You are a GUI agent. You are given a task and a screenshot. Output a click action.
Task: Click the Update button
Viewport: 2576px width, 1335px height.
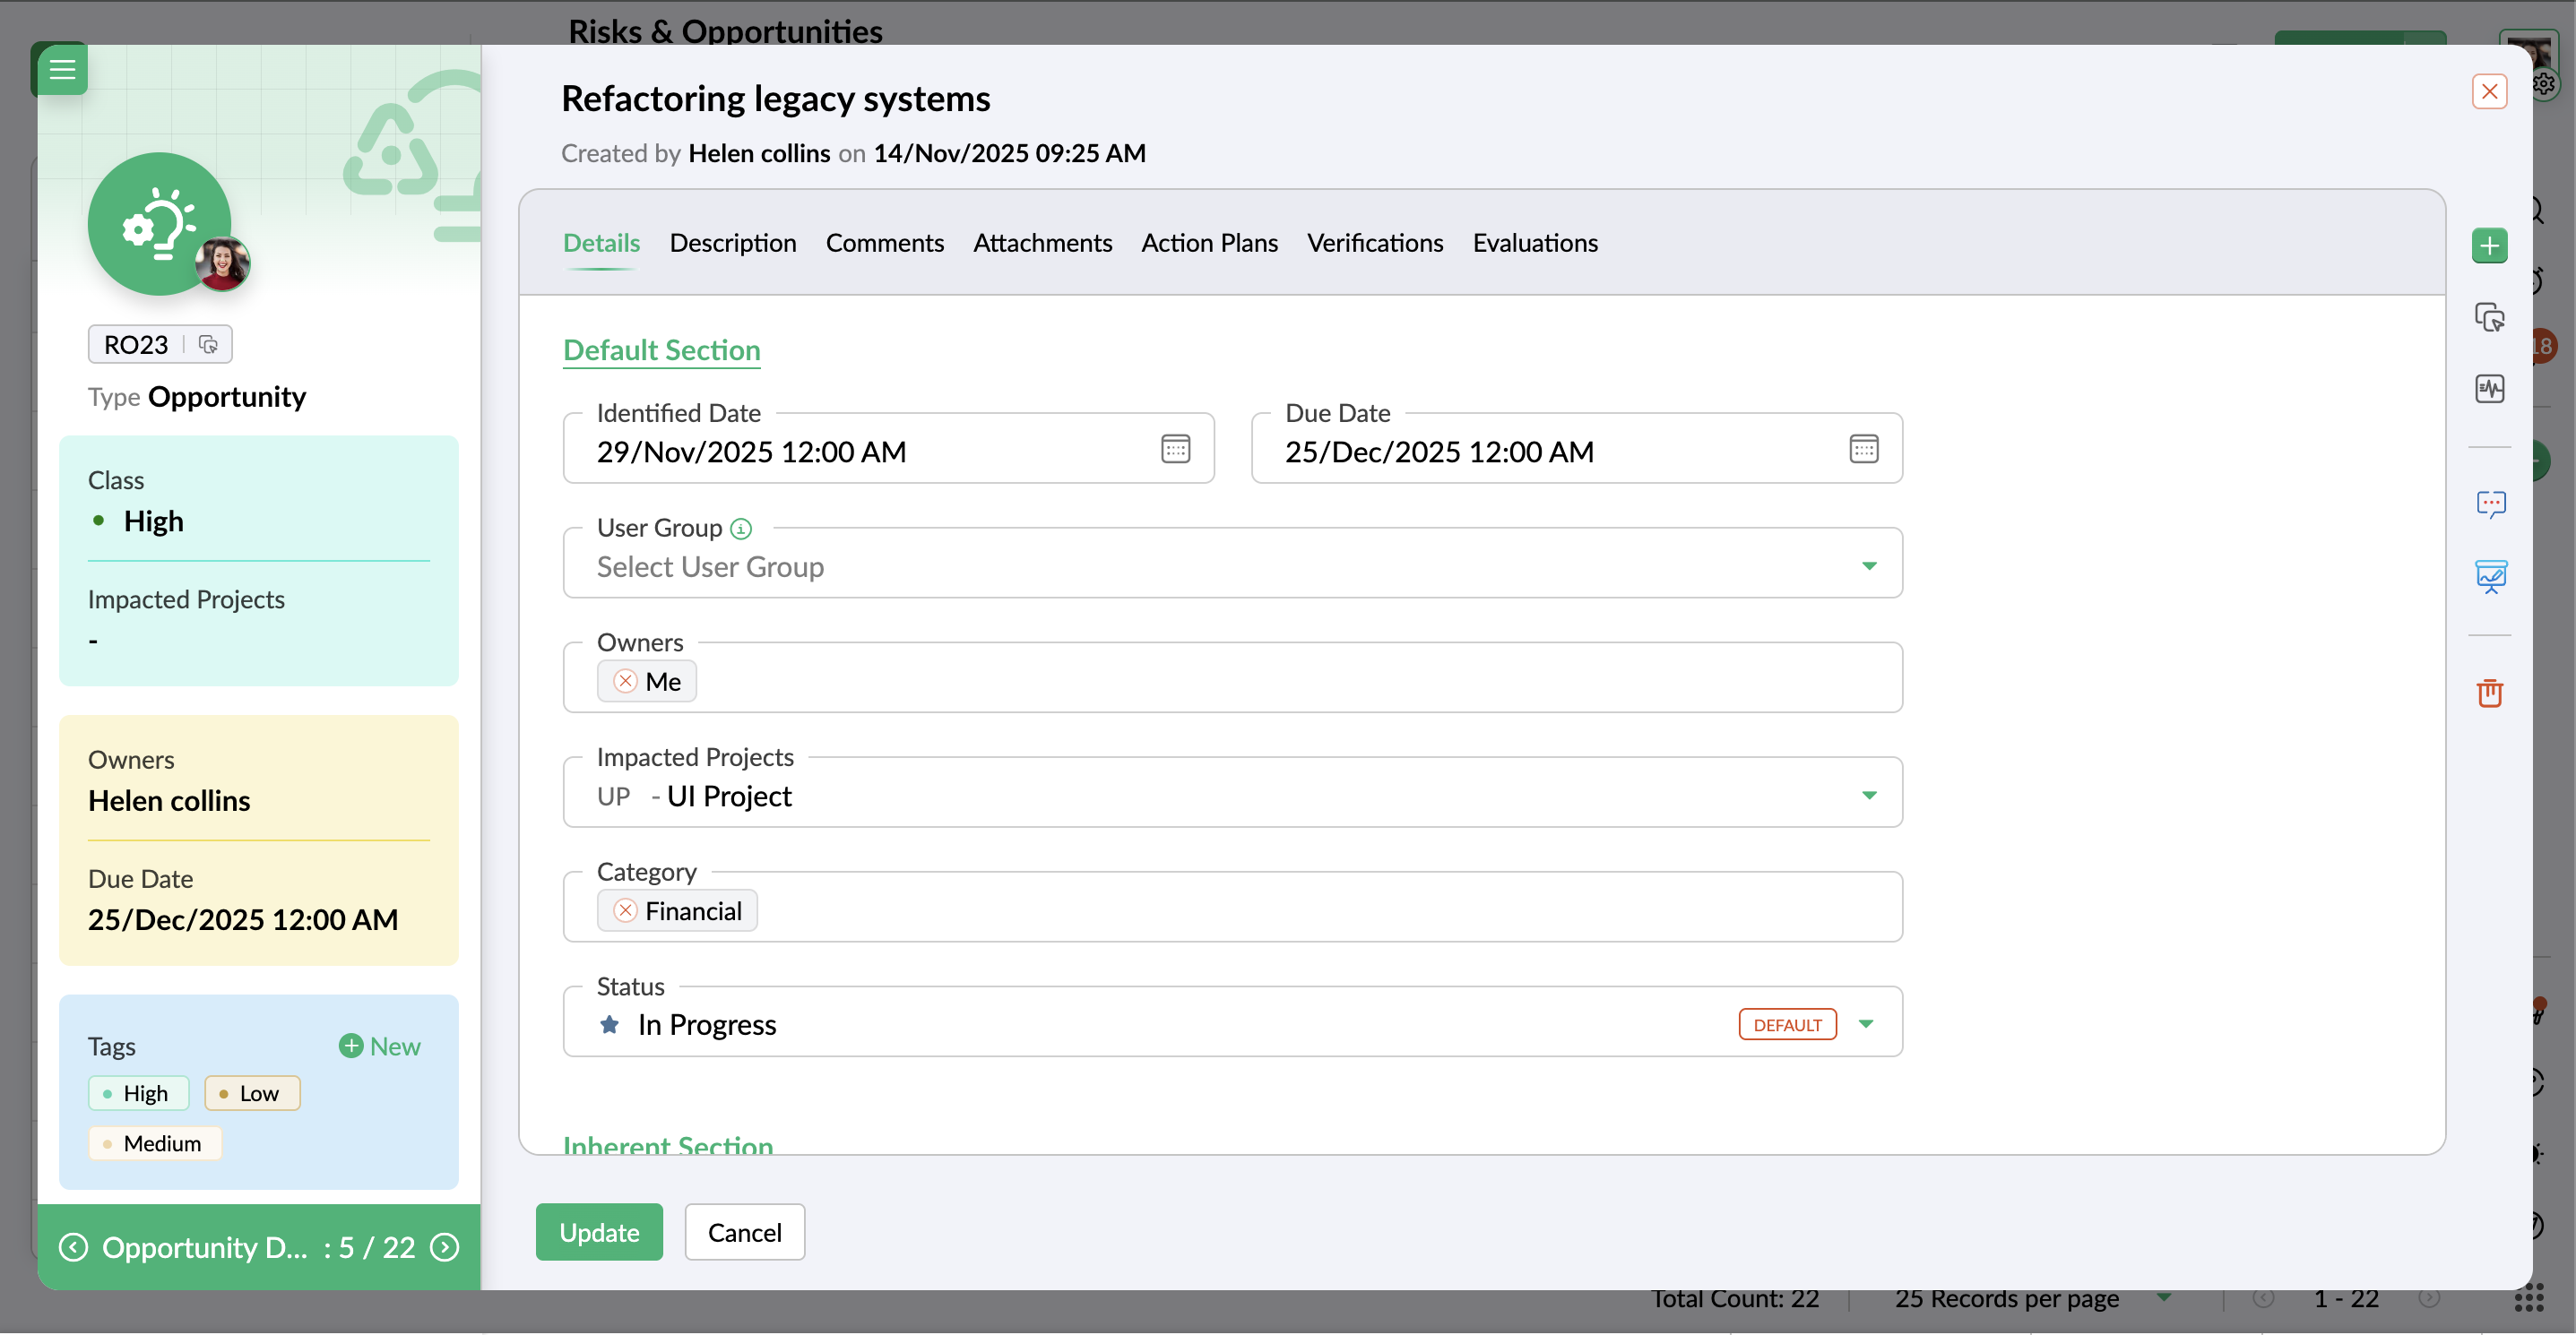click(x=598, y=1232)
